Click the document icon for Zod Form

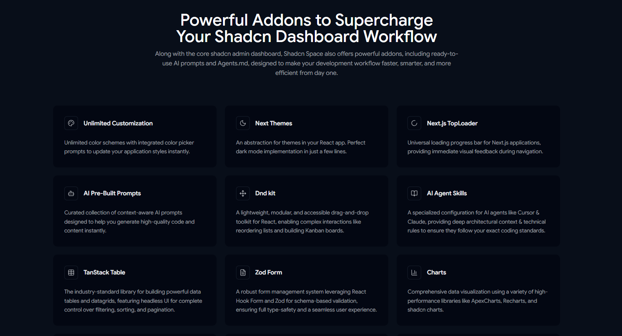[x=243, y=273]
